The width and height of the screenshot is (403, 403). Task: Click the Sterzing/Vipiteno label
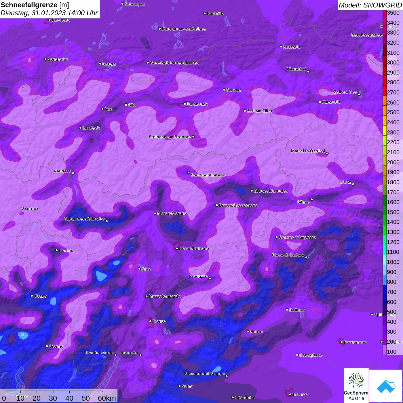(x=208, y=175)
